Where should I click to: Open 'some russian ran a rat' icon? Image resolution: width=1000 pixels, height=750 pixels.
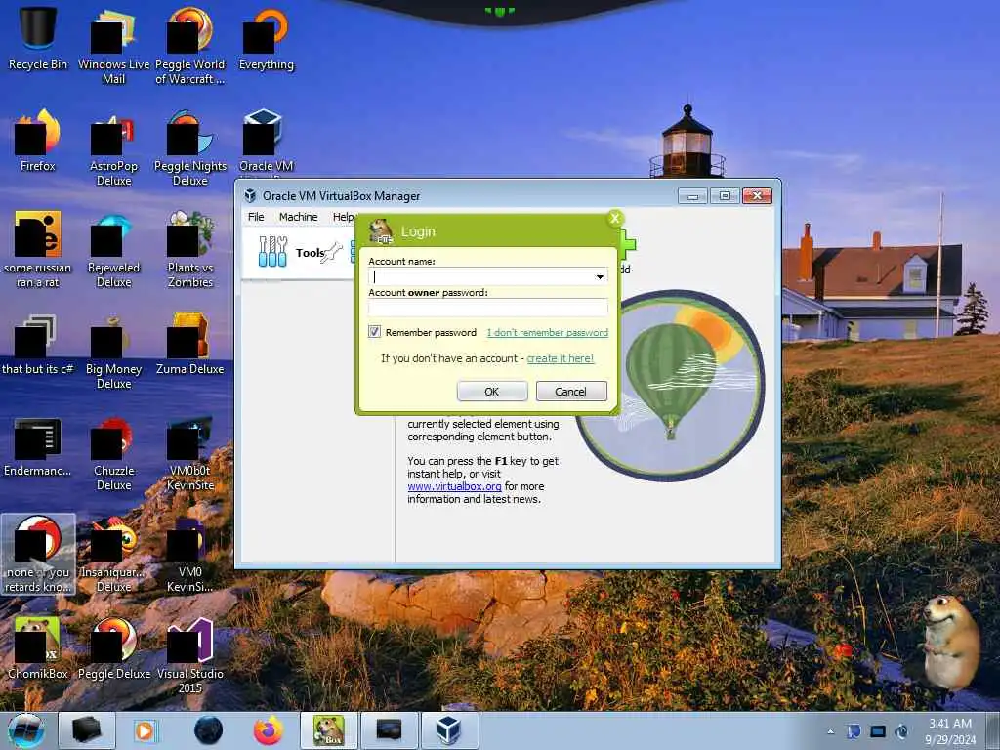pyautogui.click(x=38, y=249)
